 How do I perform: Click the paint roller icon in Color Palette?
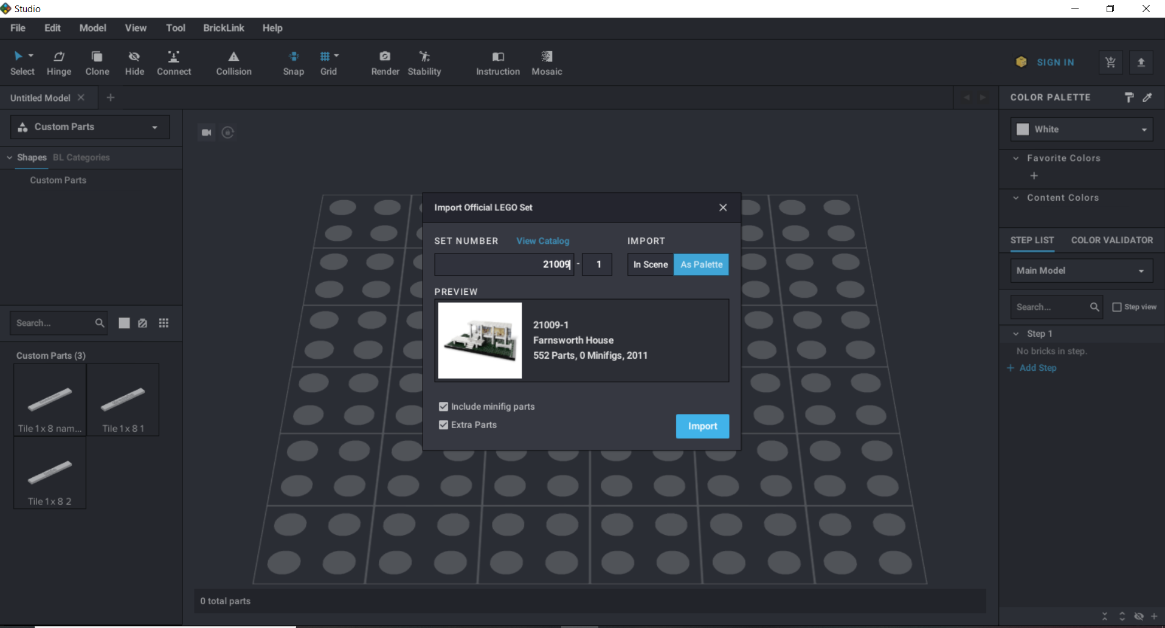1129,97
